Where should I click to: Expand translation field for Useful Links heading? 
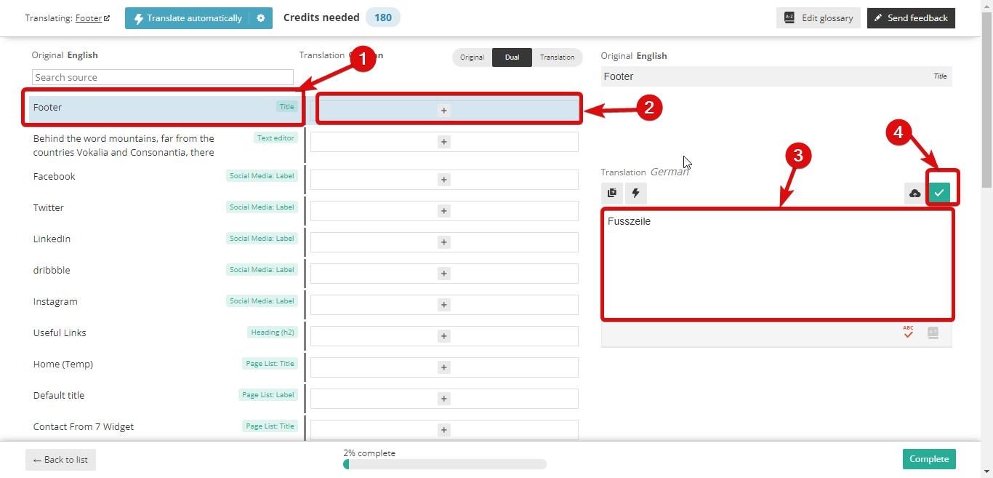[x=443, y=335]
